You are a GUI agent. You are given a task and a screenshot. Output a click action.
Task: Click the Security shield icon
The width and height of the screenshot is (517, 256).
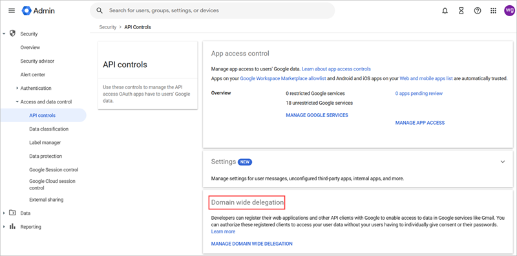pos(12,34)
